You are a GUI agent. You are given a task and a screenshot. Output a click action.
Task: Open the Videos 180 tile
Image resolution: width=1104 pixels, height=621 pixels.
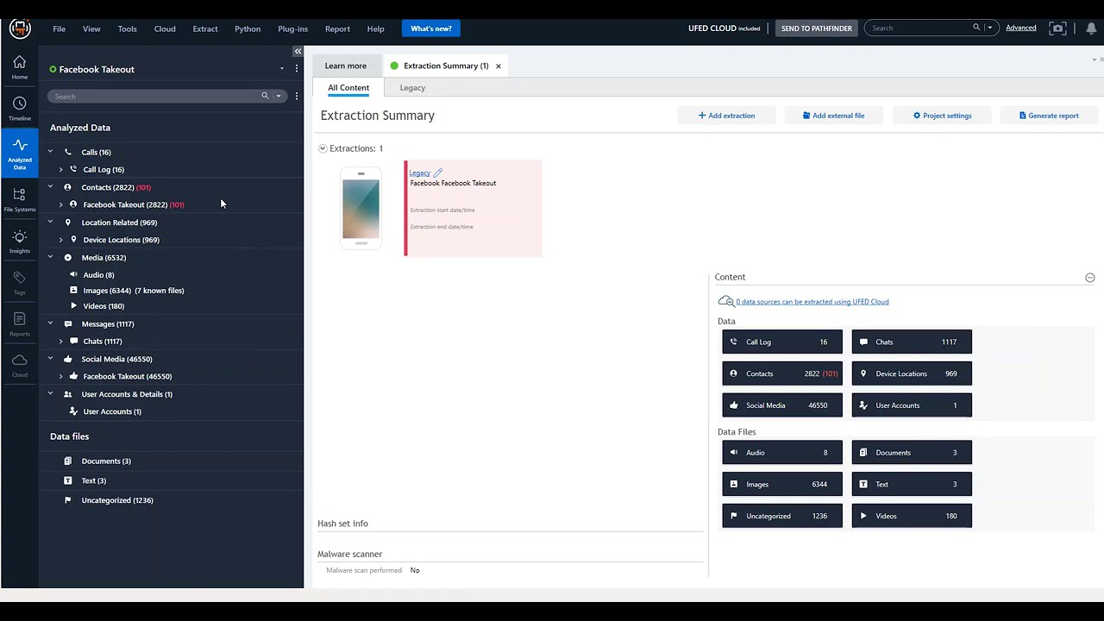(x=912, y=516)
